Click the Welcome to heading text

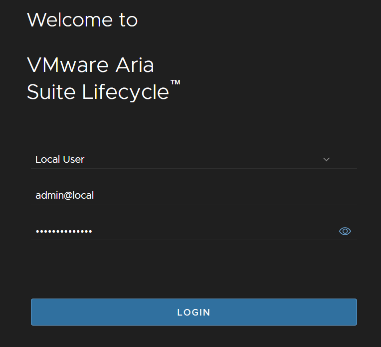coord(82,20)
